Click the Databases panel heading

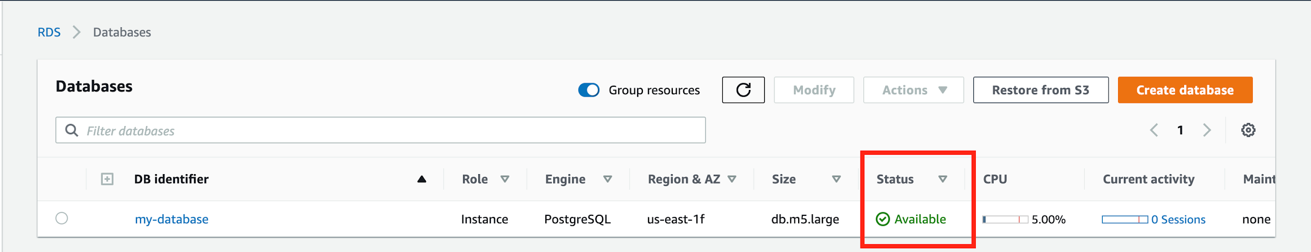[x=94, y=86]
